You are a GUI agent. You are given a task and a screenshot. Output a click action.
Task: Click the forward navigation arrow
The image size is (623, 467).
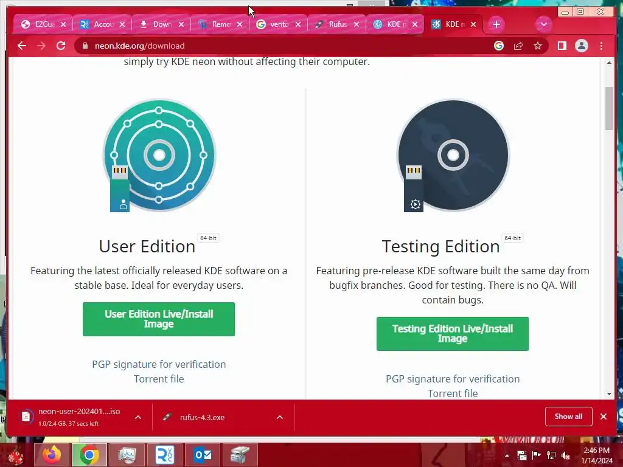click(41, 46)
